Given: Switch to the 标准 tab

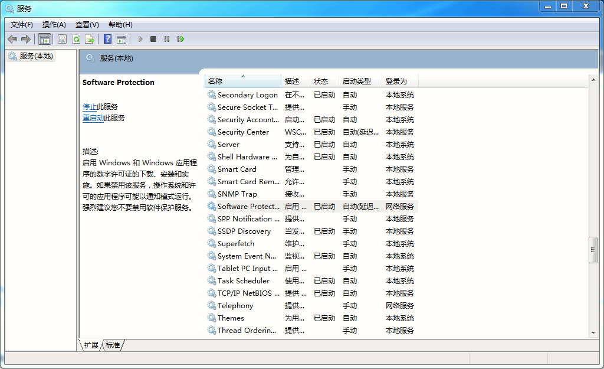Looking at the screenshot, I should pos(113,345).
